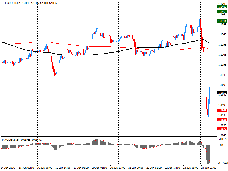This screenshot has width=228, height=171.
Task: Click the 16 Jun 00:00 time label
Action: click(44, 168)
